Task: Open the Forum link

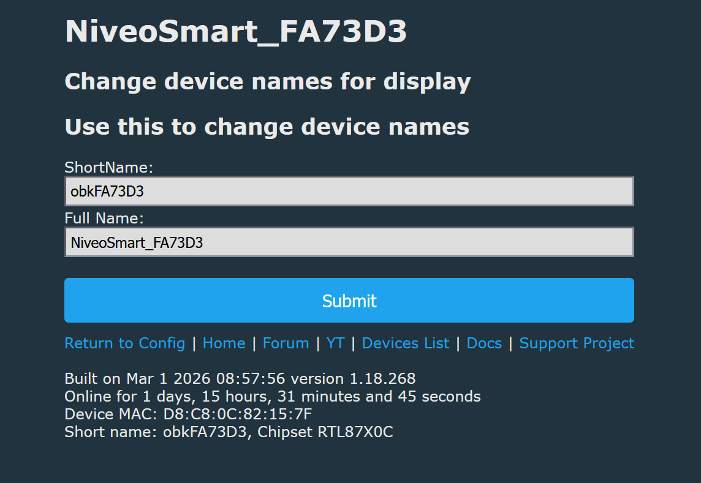Action: [286, 343]
